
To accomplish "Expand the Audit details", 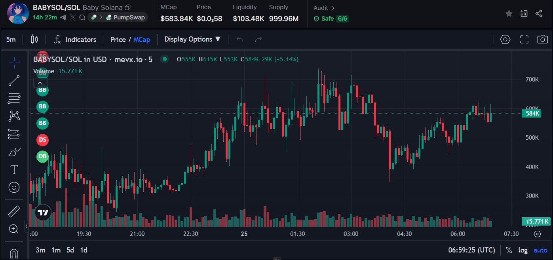I will [x=324, y=8].
